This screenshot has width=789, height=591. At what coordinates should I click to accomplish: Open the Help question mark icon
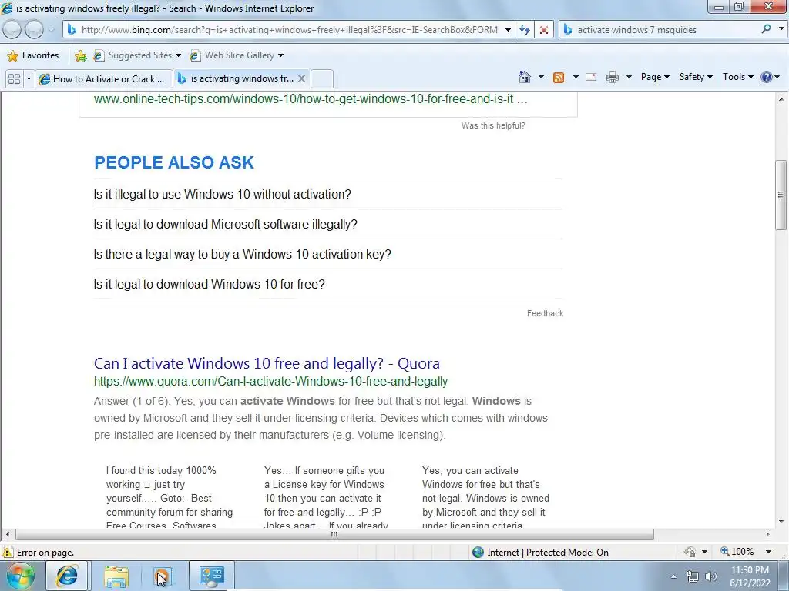click(767, 77)
